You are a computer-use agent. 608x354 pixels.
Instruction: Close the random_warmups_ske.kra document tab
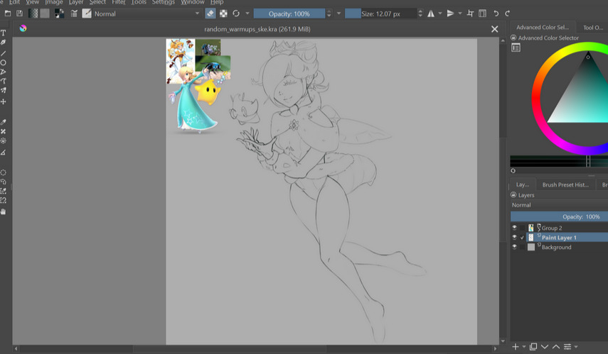point(495,29)
